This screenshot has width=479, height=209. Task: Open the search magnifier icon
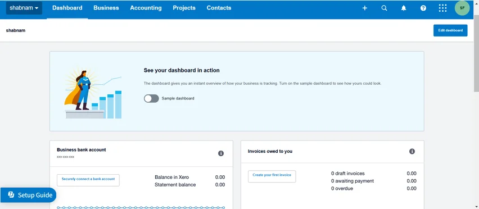[x=384, y=8]
